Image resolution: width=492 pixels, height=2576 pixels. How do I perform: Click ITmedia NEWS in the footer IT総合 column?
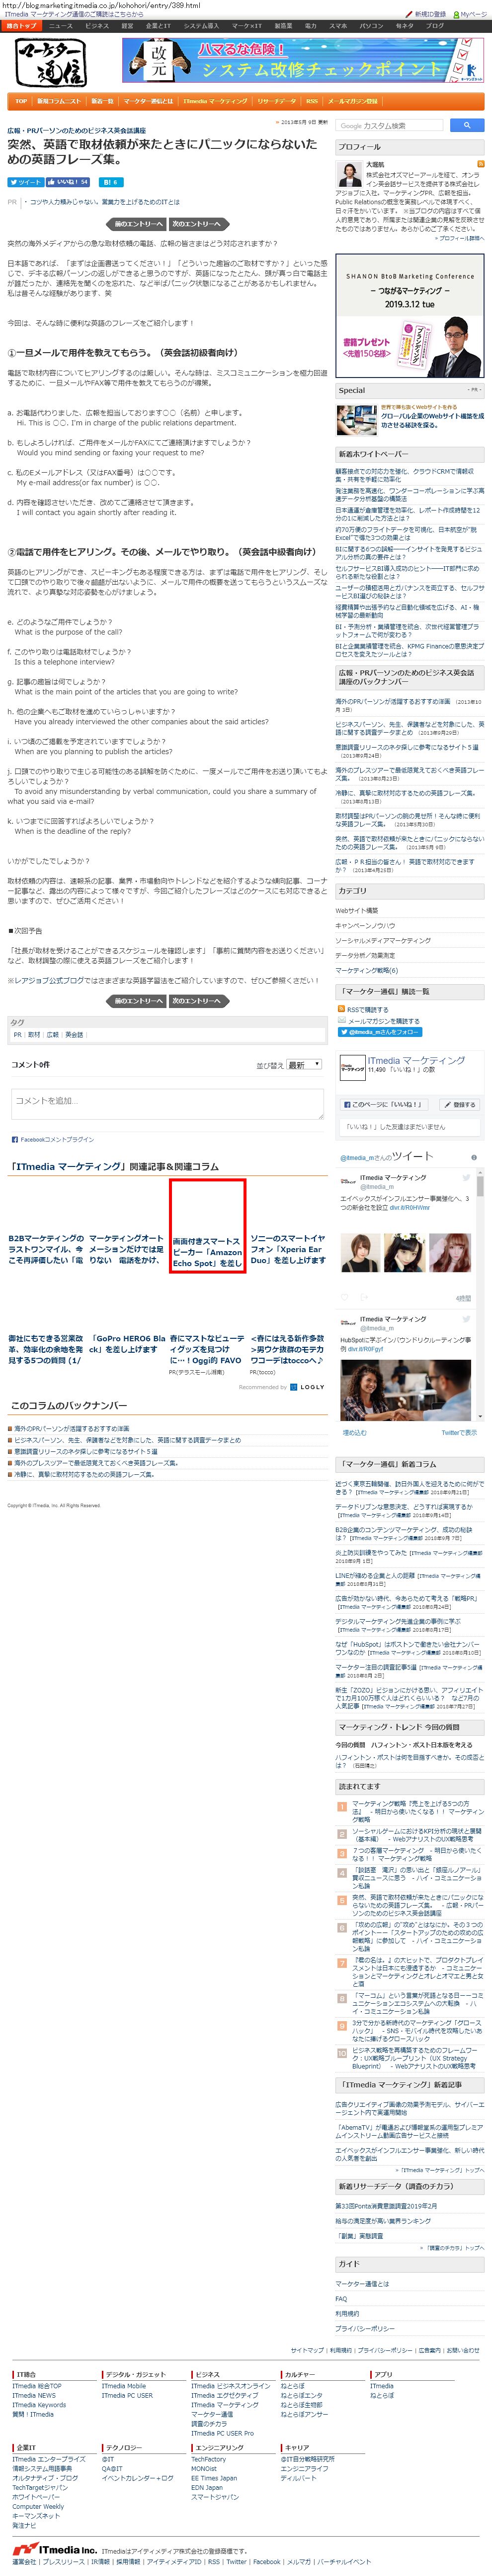34,2396
